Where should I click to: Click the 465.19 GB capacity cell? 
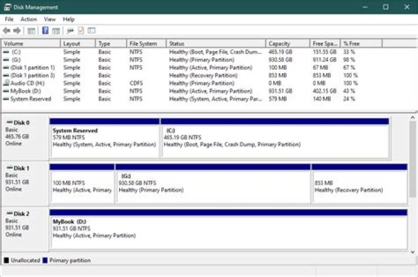tap(280, 52)
